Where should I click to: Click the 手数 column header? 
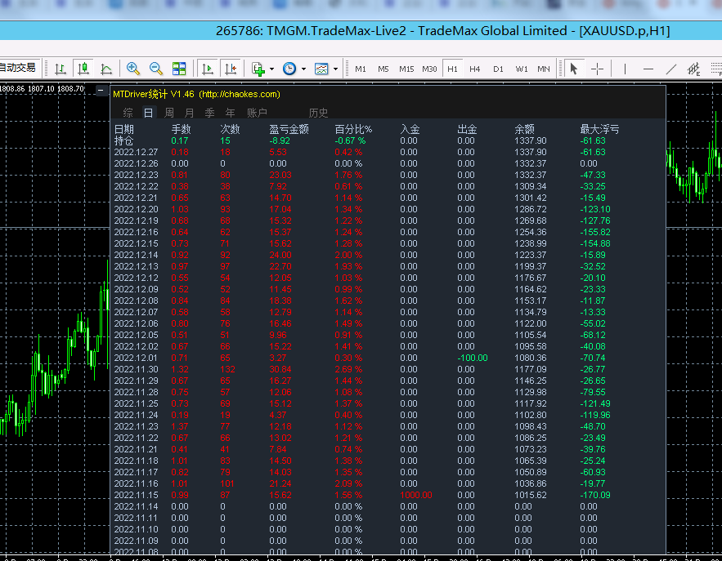[181, 129]
